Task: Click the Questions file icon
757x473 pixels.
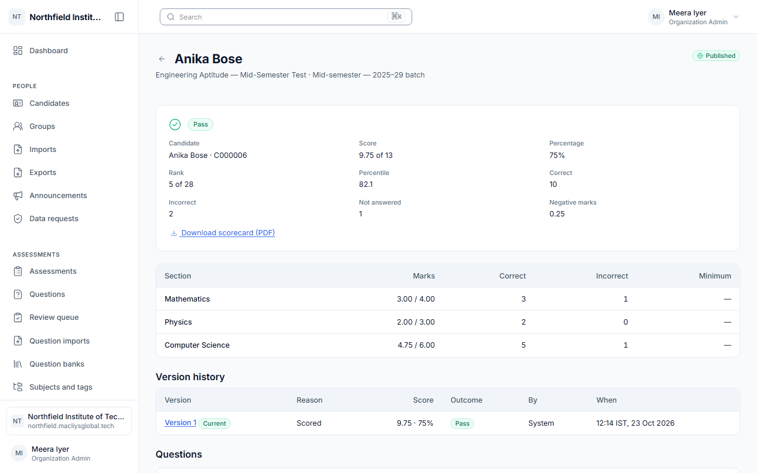Action: pyautogui.click(x=18, y=294)
